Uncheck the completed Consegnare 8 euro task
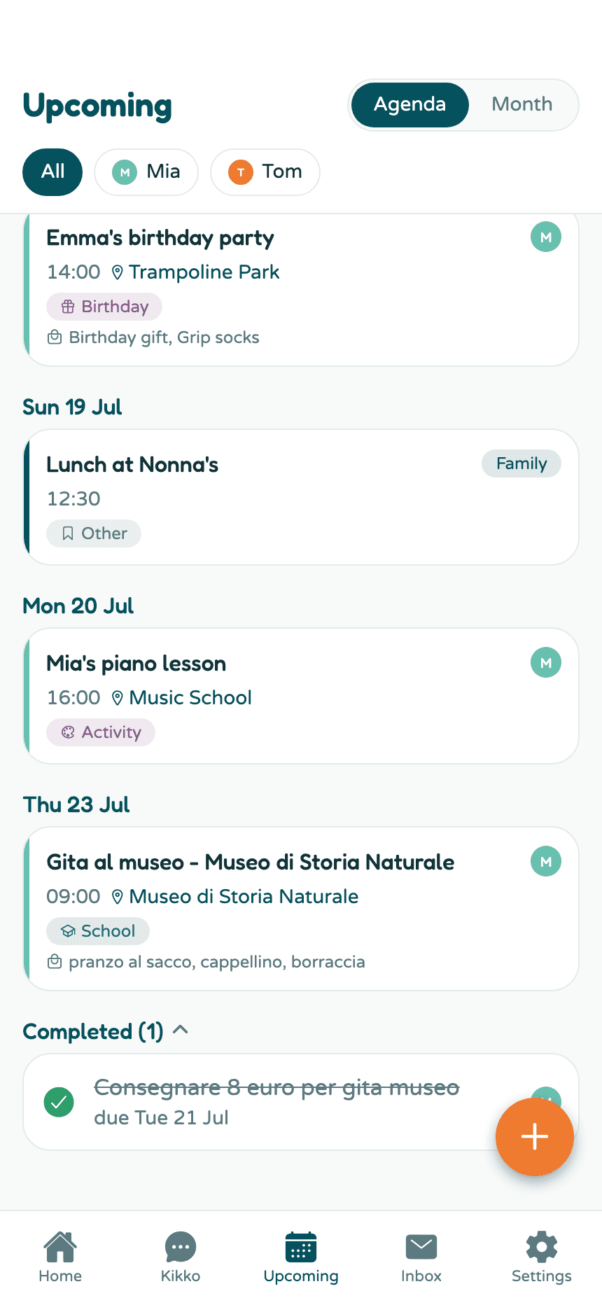This screenshot has width=602, height=1305. click(x=59, y=1102)
